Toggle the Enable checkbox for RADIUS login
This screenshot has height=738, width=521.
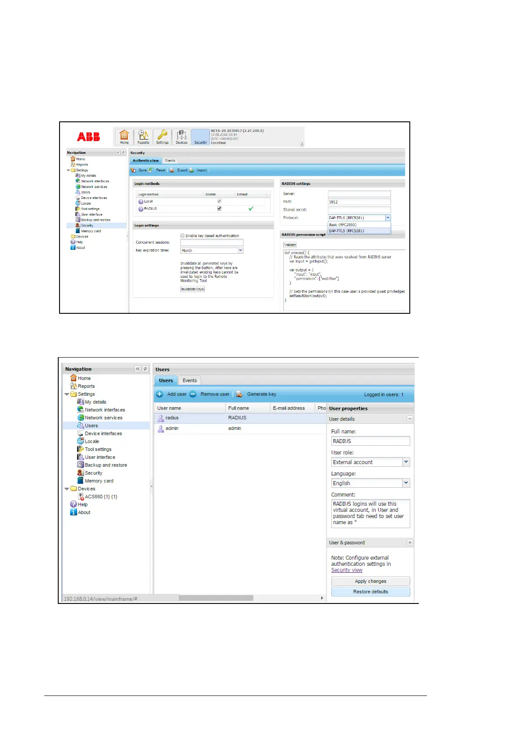tap(219, 209)
